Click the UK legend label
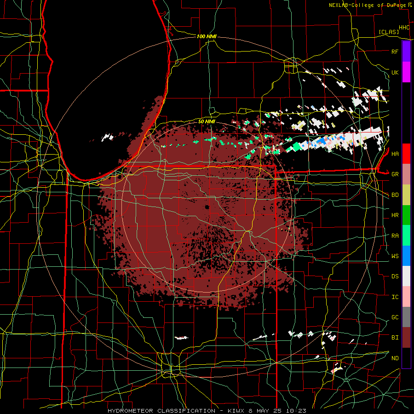 click(x=395, y=72)
